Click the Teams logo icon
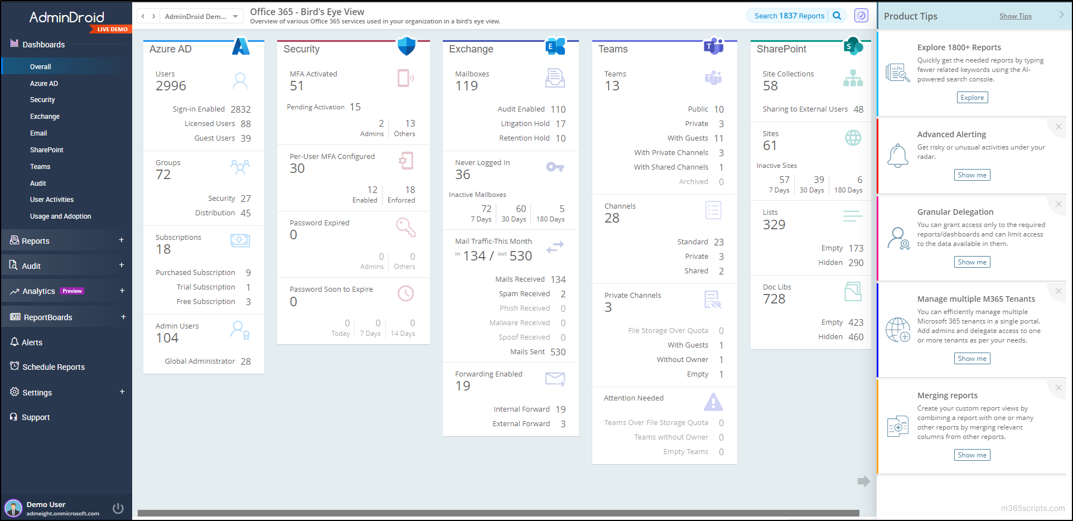This screenshot has height=521, width=1073. (x=713, y=46)
